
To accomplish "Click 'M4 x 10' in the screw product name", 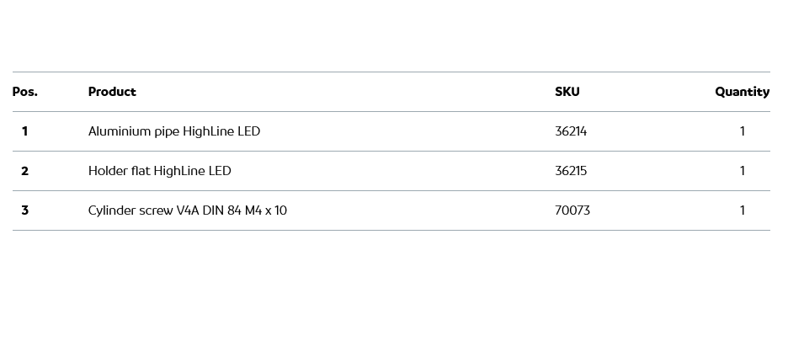I will click(x=266, y=210).
